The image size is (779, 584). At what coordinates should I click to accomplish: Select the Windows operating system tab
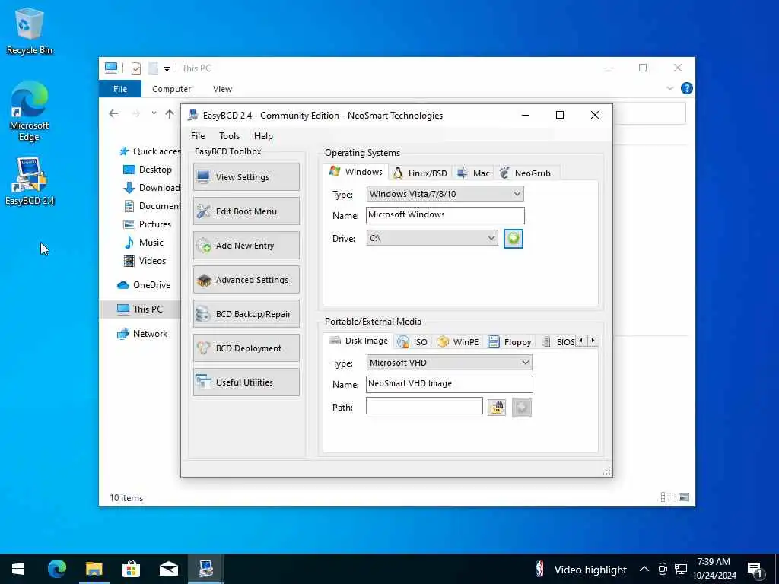[356, 172]
